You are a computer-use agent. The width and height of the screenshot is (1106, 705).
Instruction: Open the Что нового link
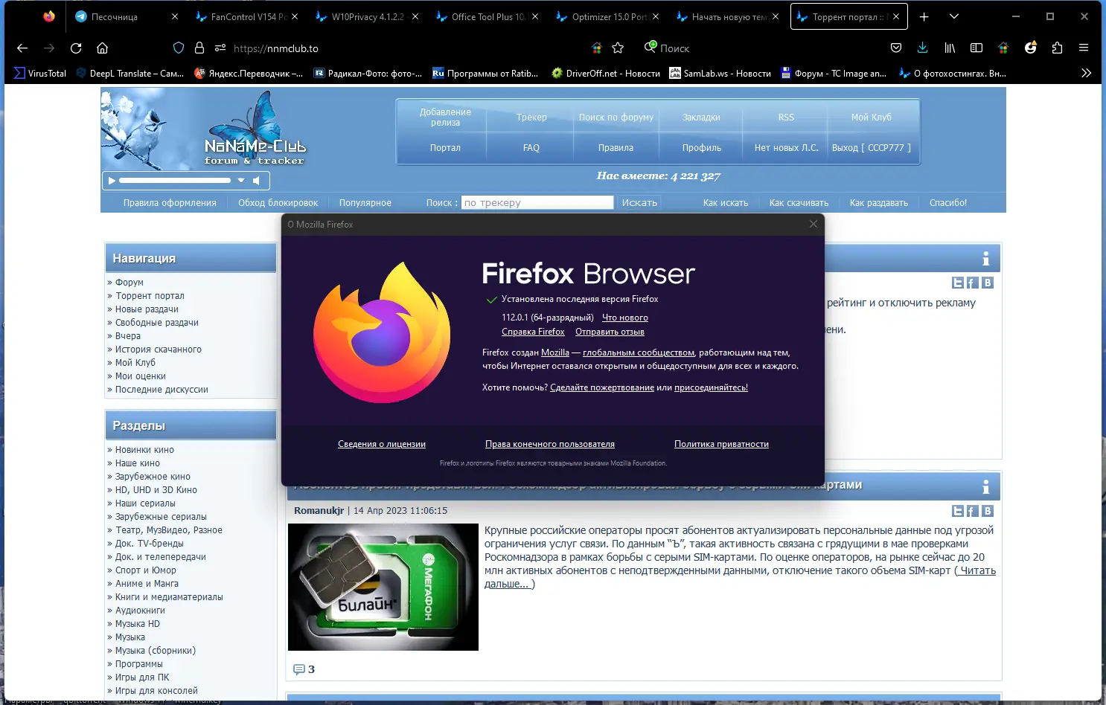(625, 318)
